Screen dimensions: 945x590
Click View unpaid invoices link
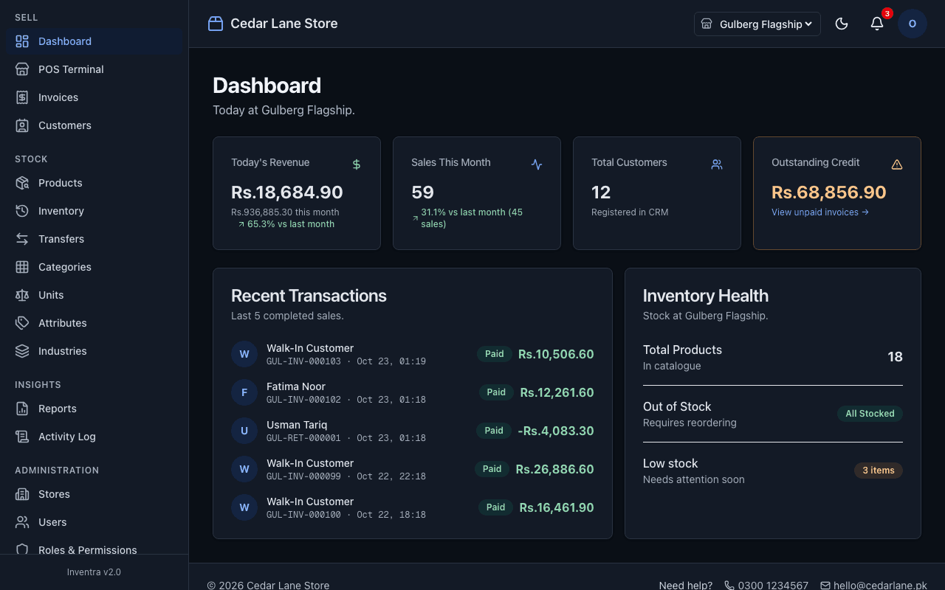click(820, 212)
